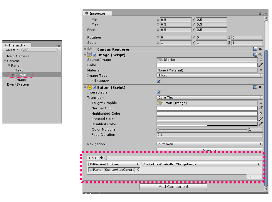Select the Inspector tab
This screenshot has width=272, height=202.
97,13
